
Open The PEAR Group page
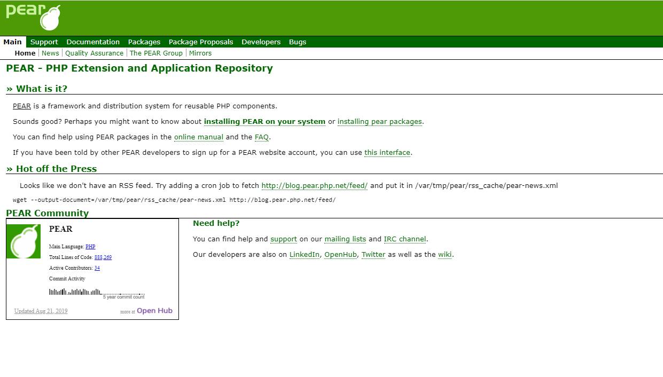(x=156, y=53)
